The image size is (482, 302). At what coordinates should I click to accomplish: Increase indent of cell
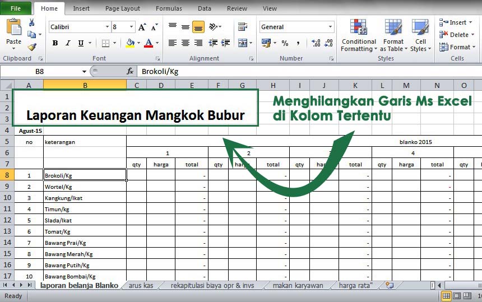(226, 43)
